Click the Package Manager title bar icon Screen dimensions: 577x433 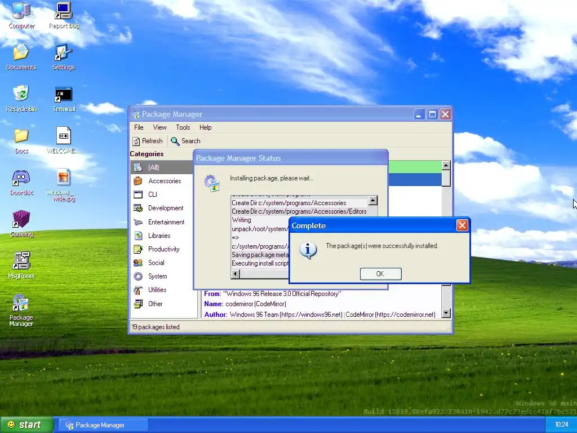(136, 114)
